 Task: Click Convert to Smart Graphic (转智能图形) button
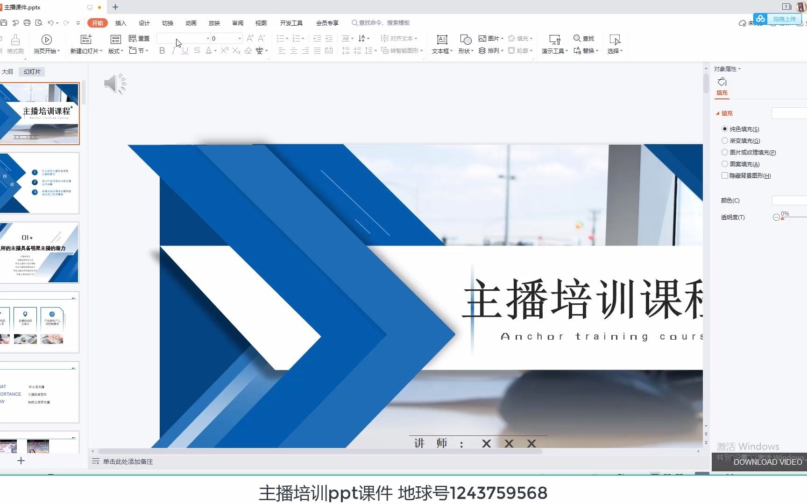point(402,50)
